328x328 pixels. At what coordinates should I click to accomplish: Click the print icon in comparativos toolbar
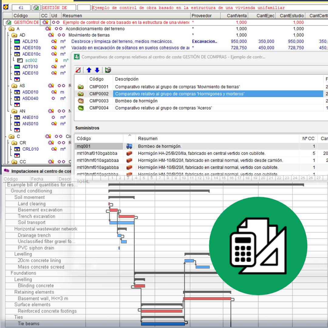(108, 70)
